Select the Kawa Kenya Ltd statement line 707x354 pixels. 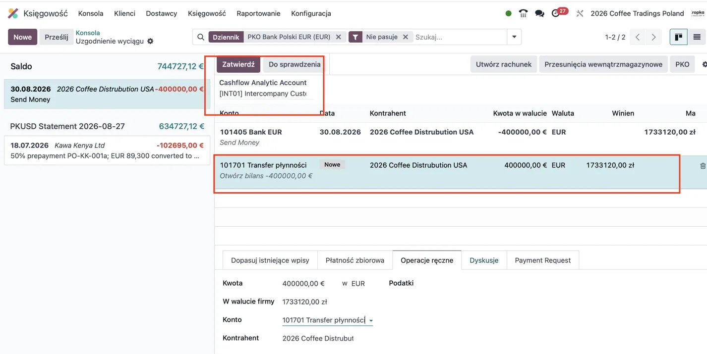coord(107,151)
